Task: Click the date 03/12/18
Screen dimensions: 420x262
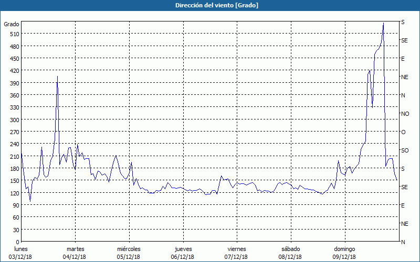Action: [x=20, y=257]
